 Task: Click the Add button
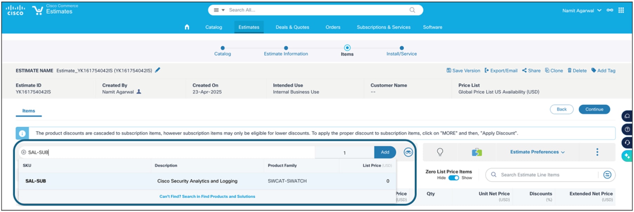coord(385,152)
